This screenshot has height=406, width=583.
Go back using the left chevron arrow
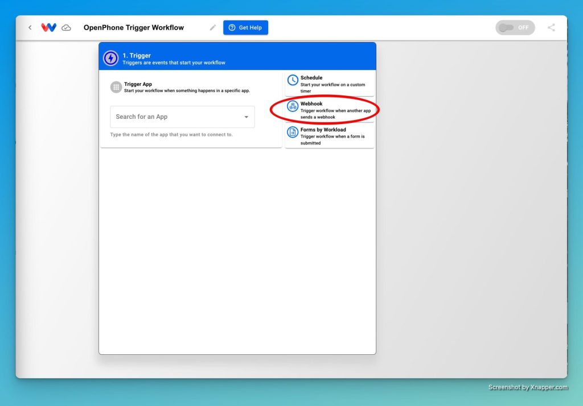point(30,27)
